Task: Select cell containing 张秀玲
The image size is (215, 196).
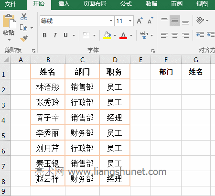Action: [x=48, y=102]
